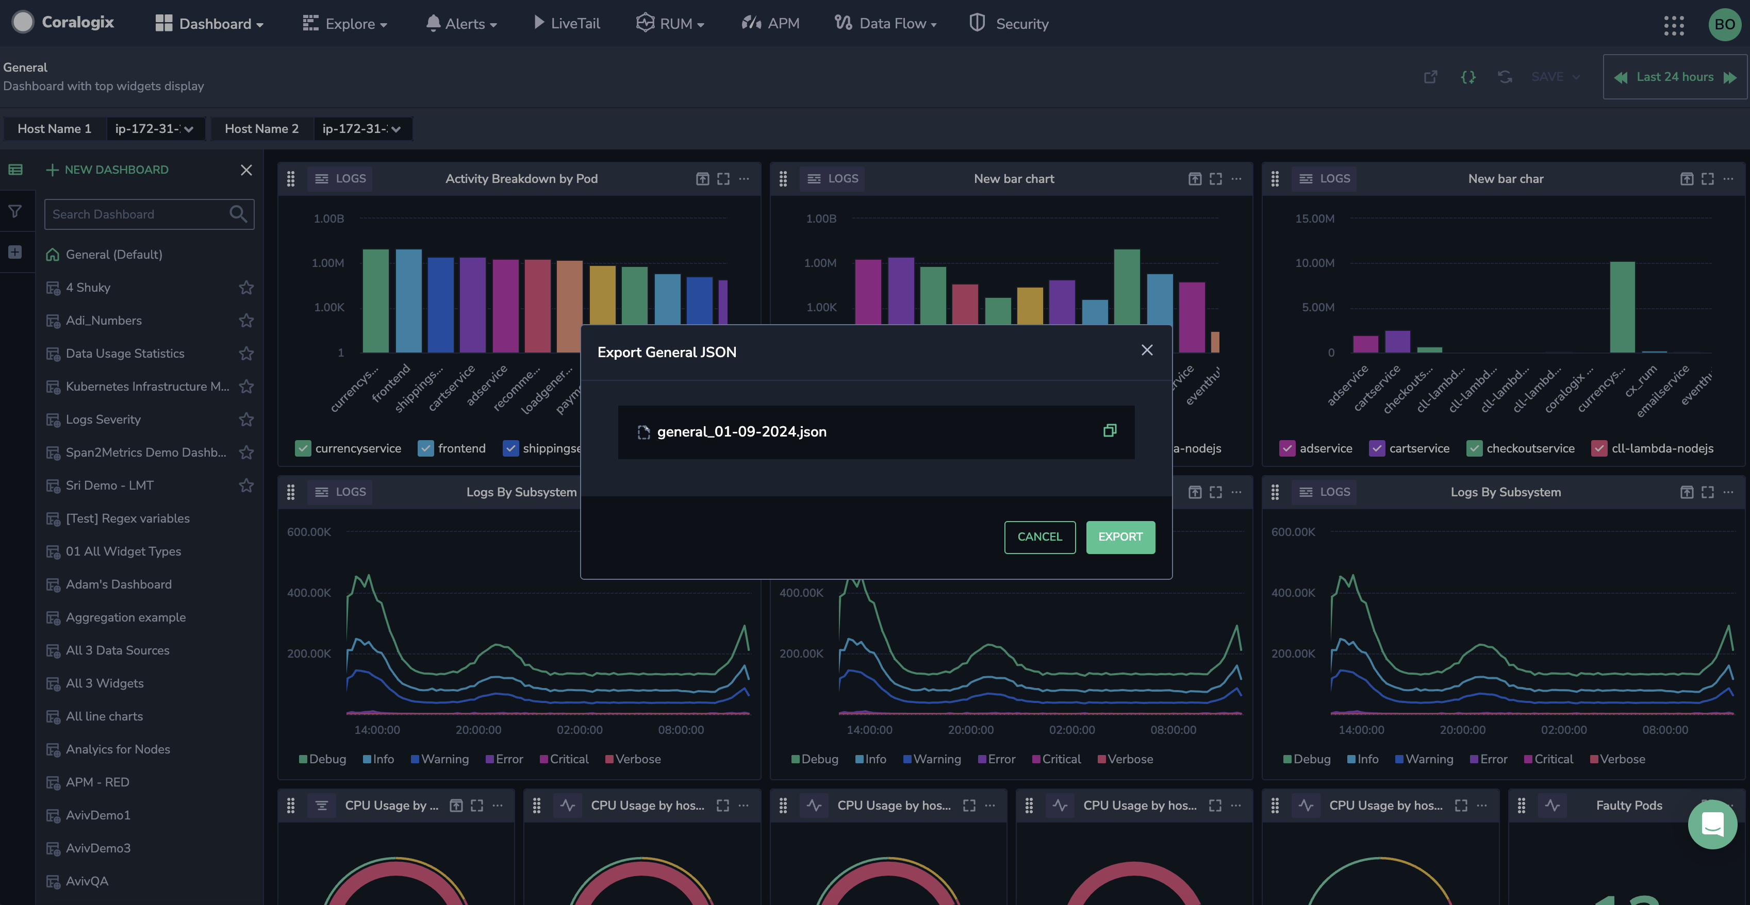Open the JSON braces export icon
Image resolution: width=1750 pixels, height=905 pixels.
point(1468,77)
